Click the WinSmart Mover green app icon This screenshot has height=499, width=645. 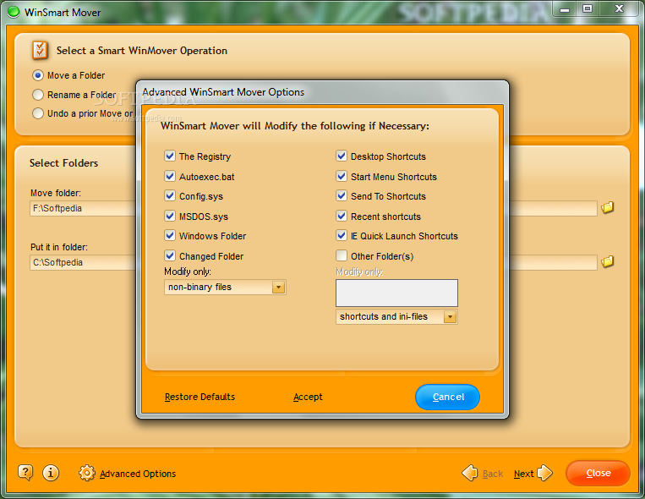14,12
